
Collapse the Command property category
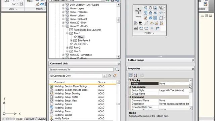(x=130, y=97)
